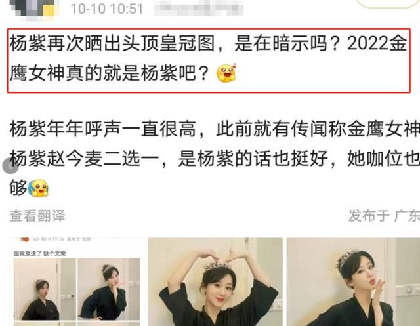The image size is (420, 326).
Task: Open the blurred poster avatar
Action: 33,9
